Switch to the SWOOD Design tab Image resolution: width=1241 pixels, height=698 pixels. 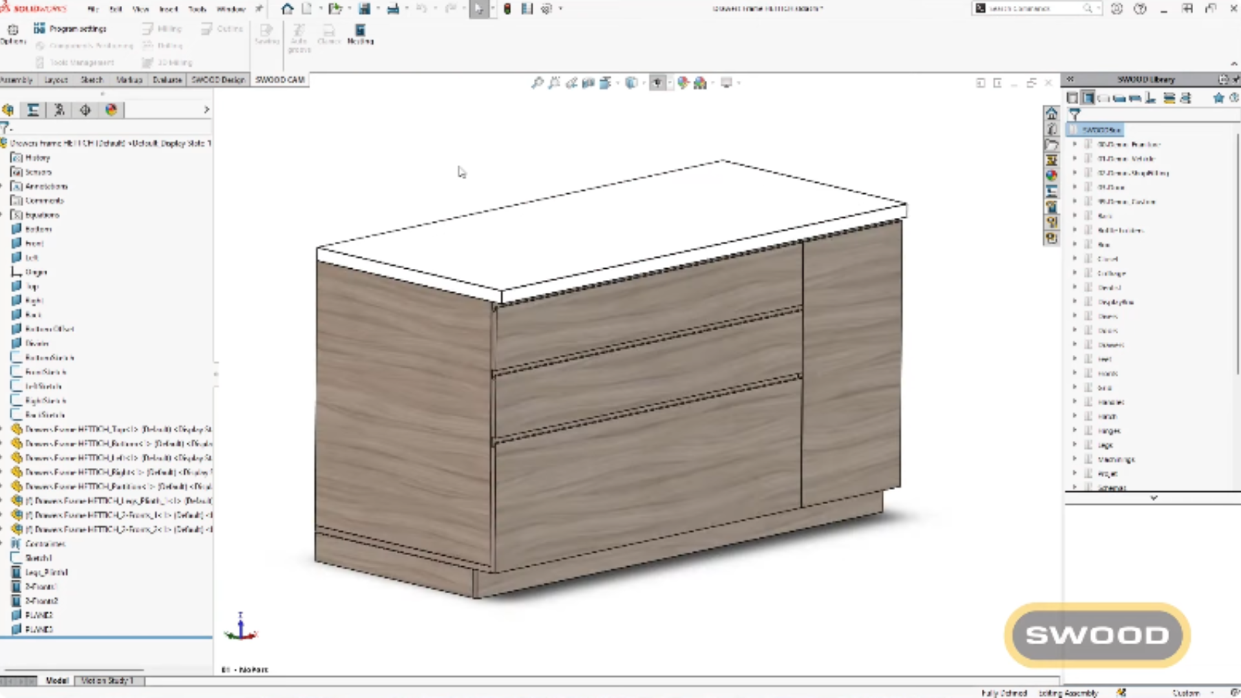click(218, 79)
